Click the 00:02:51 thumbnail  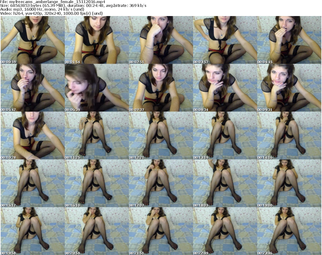pos(161,40)
